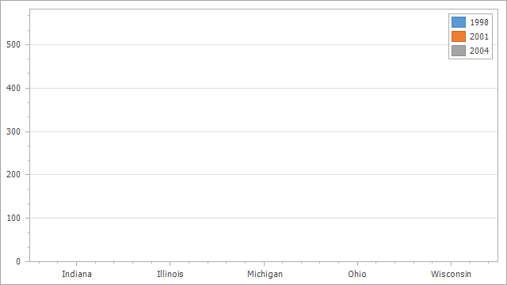
Task: Click the 0 value axis label
Action: 18,261
